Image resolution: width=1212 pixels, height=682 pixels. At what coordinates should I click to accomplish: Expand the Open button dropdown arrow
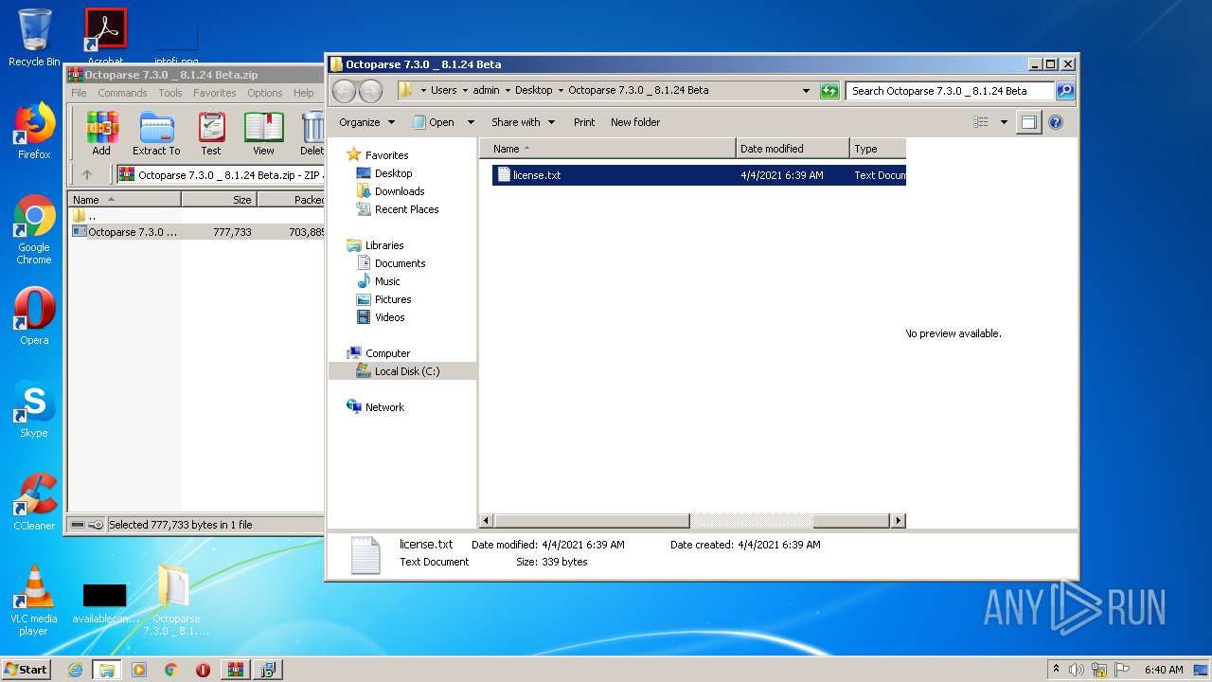coord(470,122)
